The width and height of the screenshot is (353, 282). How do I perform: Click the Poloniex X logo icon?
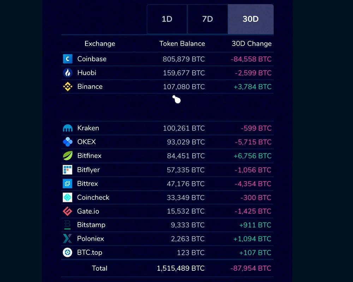[x=67, y=239]
